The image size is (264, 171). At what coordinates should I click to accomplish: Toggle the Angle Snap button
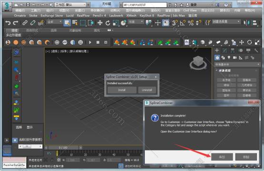pyautogui.click(x=183, y=23)
